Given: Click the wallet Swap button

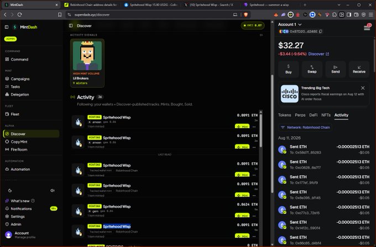Looking at the screenshot, I should coord(312,69).
